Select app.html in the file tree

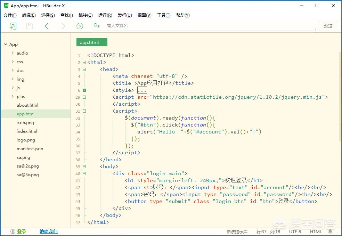click(x=25, y=114)
